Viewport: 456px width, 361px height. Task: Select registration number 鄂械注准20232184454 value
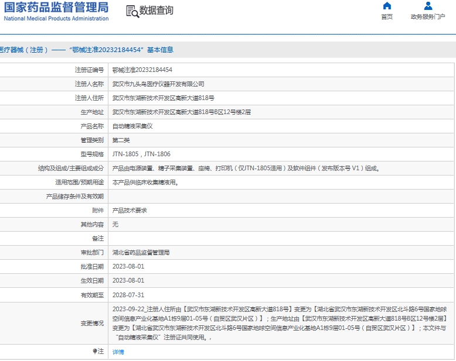click(142, 70)
